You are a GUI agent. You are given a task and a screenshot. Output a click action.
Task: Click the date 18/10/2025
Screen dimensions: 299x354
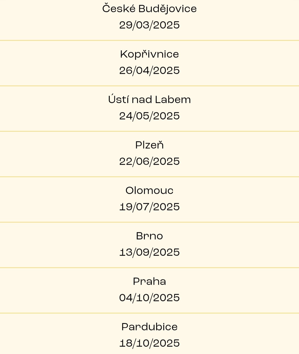pos(149,343)
